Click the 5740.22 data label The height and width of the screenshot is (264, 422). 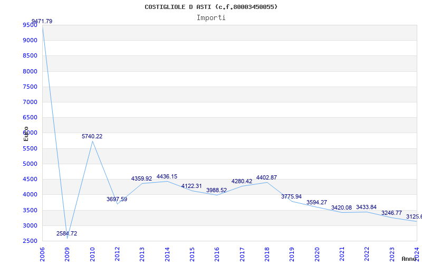coord(92,136)
